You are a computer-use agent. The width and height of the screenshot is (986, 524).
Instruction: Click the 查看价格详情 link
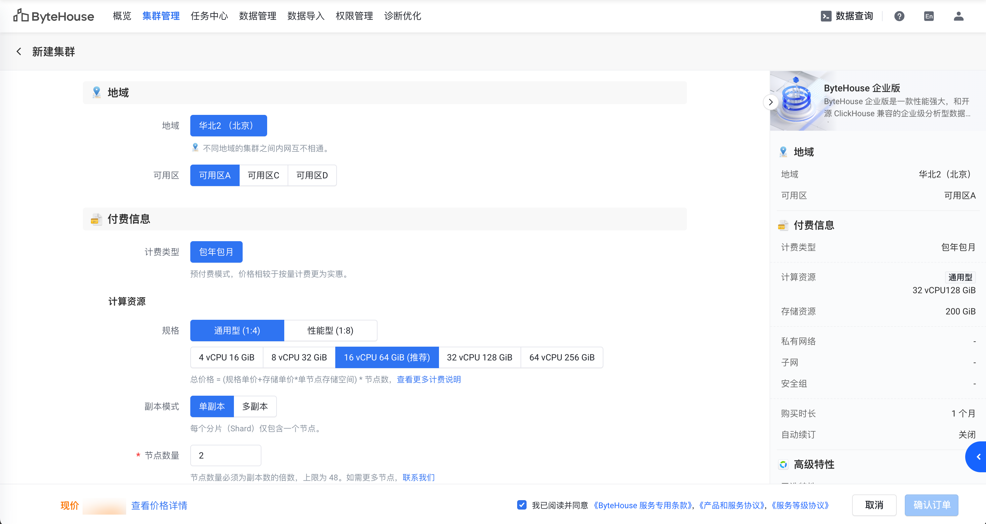click(x=159, y=505)
